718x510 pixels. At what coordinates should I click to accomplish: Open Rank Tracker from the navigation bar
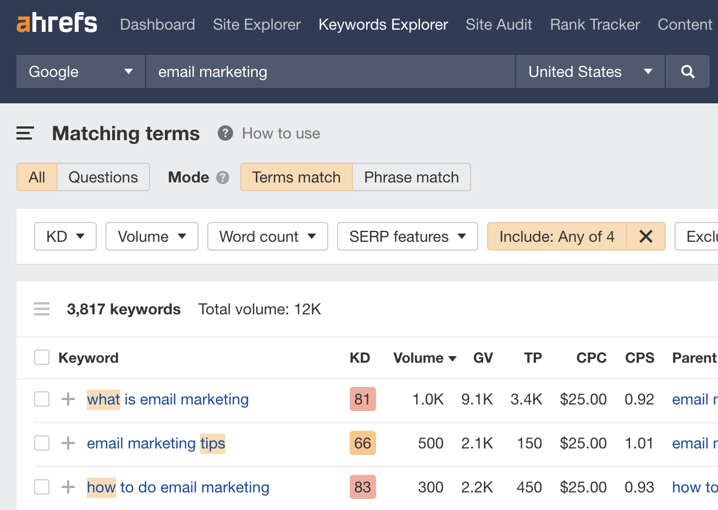(x=594, y=24)
